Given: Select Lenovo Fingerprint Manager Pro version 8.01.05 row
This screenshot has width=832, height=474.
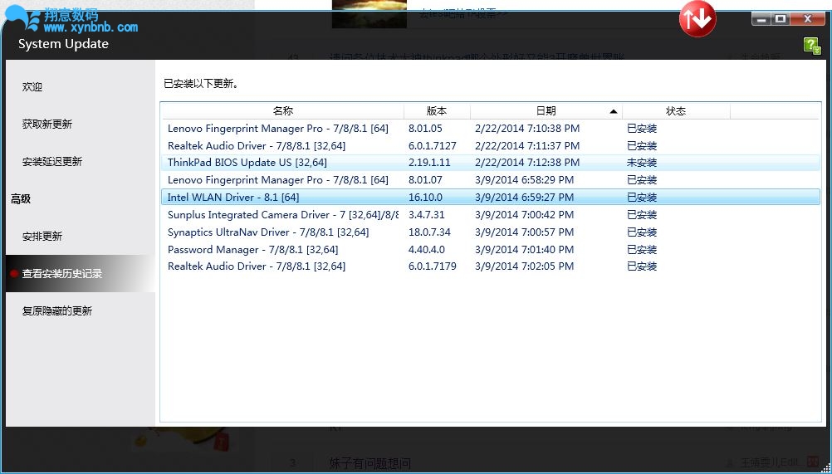Looking at the screenshot, I should tap(490, 129).
